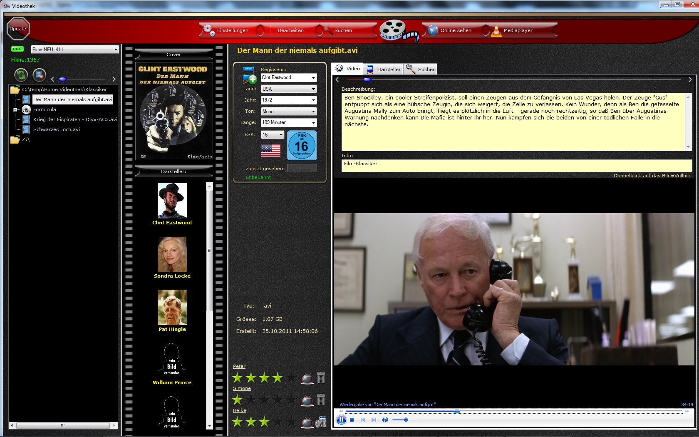Viewport: 699px width, 437px height.
Task: Open the Z:\ drive folder
Action: click(20, 139)
